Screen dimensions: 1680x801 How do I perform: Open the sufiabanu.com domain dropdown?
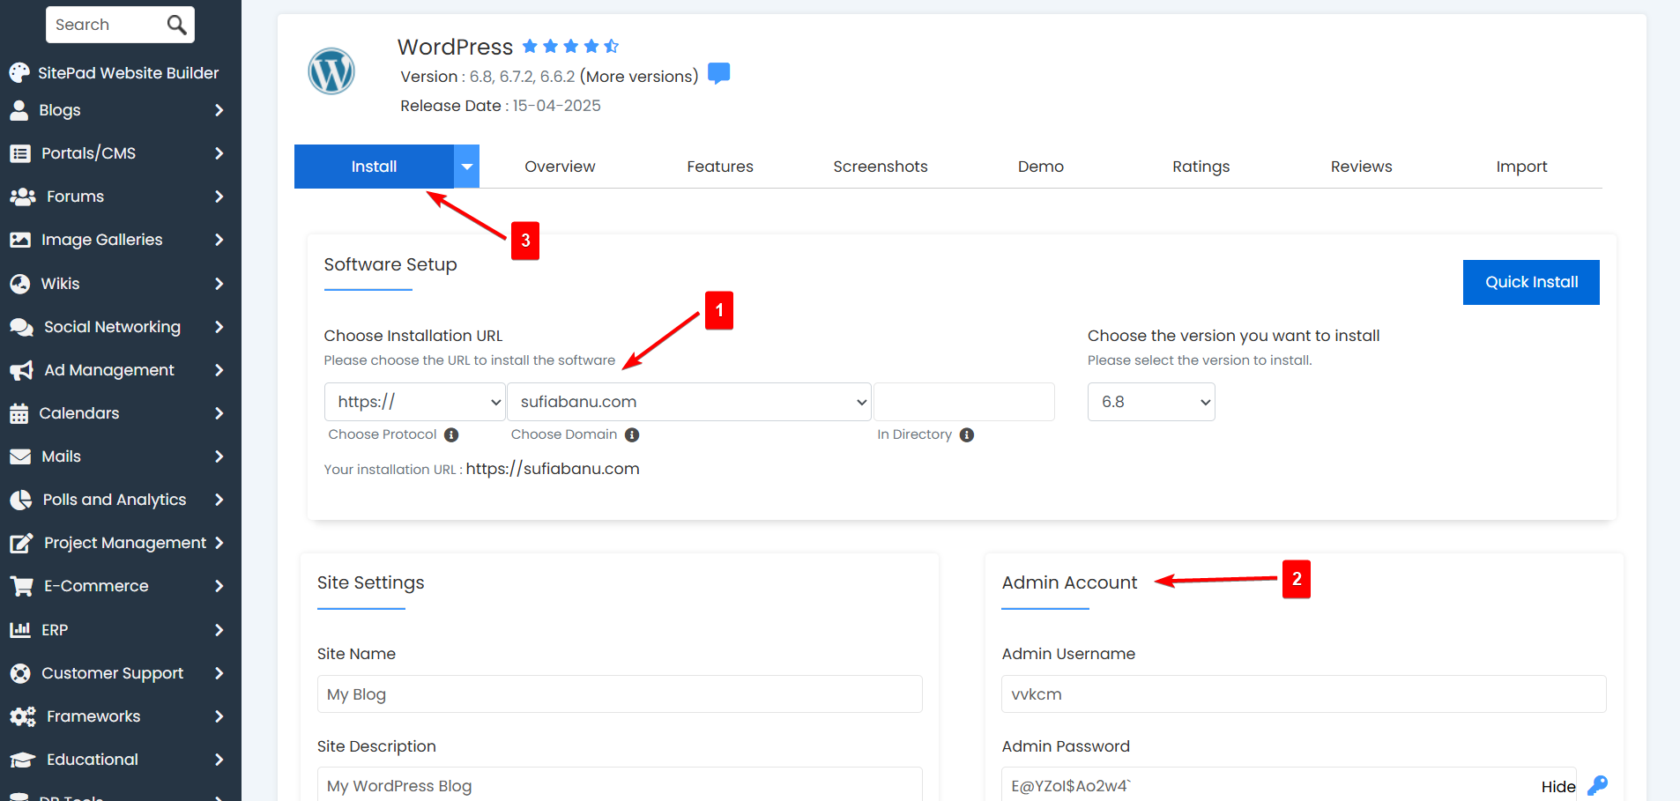click(x=689, y=402)
